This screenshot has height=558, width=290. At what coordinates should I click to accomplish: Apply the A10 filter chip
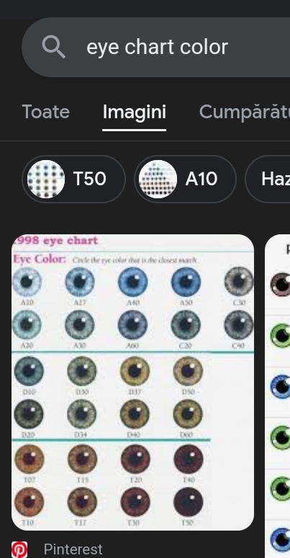(185, 179)
